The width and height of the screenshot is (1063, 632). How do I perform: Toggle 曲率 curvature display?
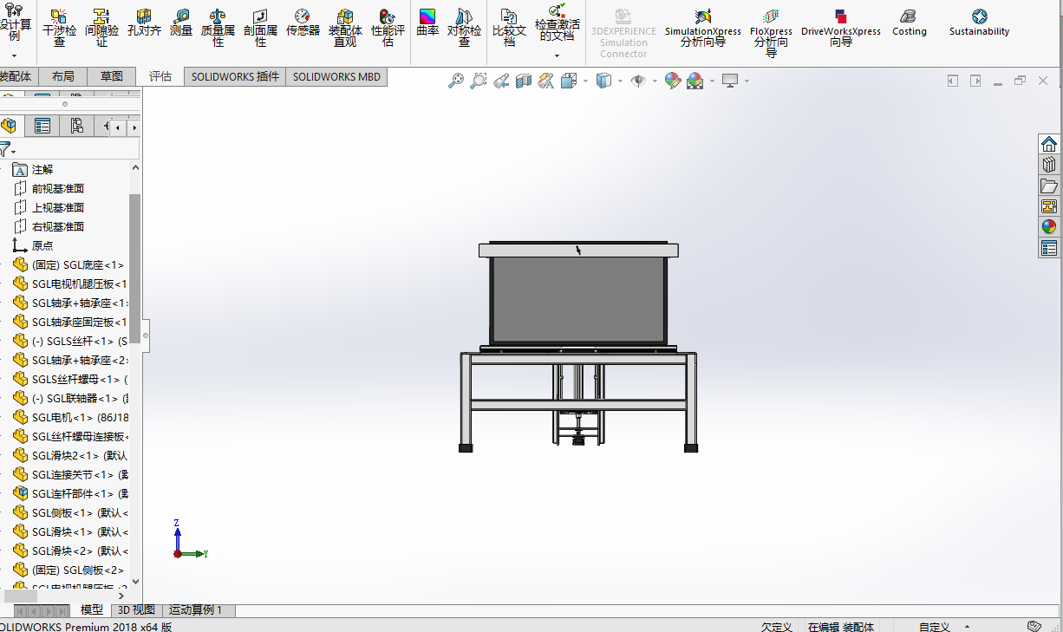point(427,23)
